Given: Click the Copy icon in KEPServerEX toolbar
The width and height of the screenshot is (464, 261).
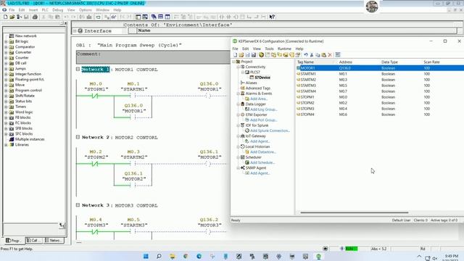Looking at the screenshot, I should coord(318,55).
